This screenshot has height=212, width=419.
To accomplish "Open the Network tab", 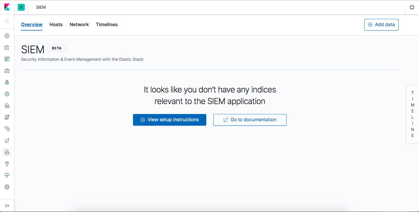I will [79, 25].
